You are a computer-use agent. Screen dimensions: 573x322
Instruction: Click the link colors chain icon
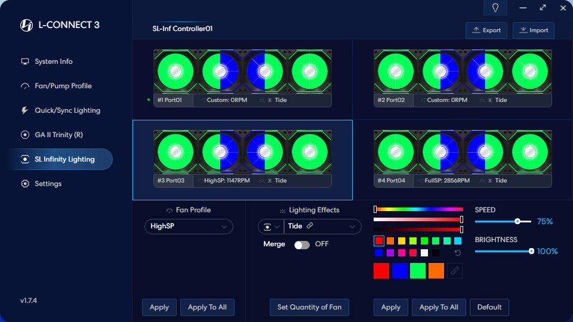[455, 271]
